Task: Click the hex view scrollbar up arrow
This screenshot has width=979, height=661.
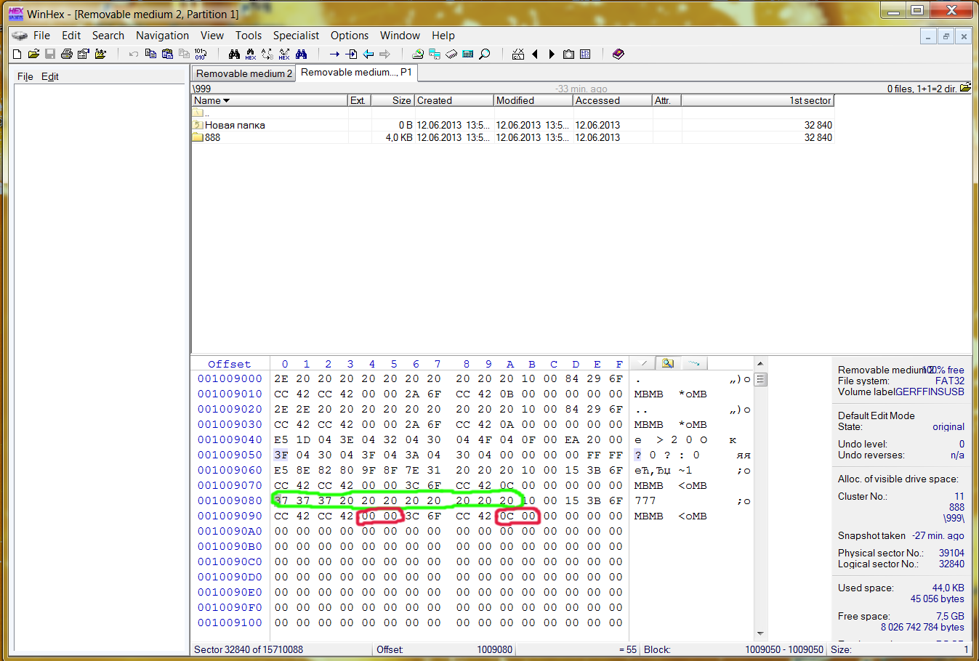Action: tap(760, 363)
